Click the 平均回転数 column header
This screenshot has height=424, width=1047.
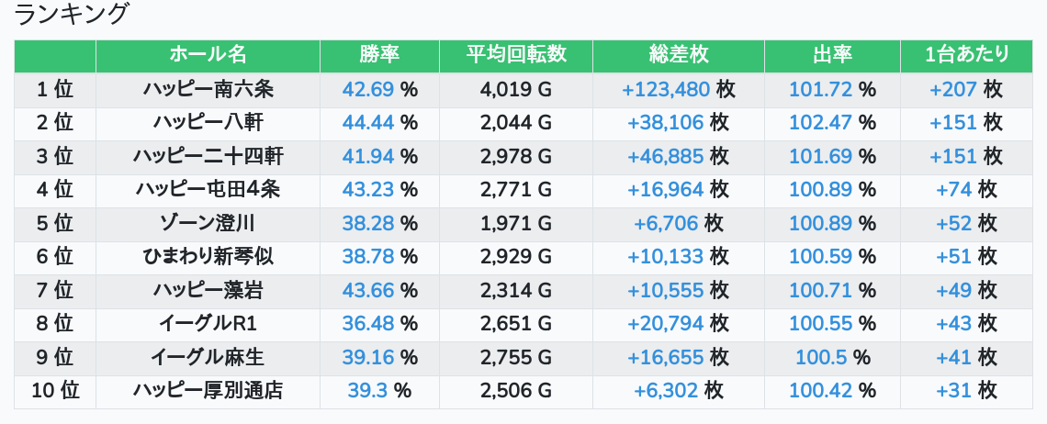coord(515,55)
